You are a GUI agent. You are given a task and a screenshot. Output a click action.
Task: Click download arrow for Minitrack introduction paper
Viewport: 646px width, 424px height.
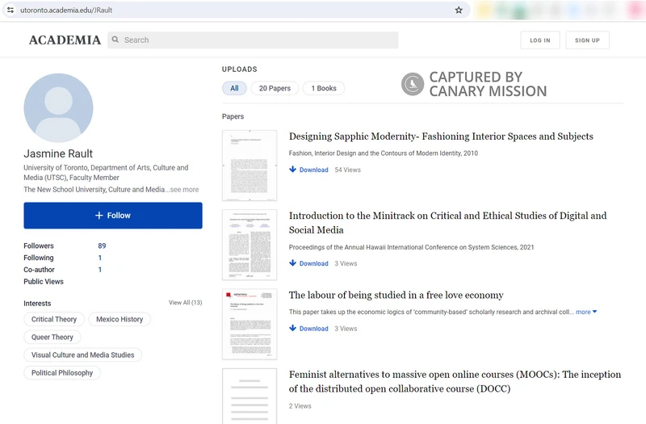click(x=292, y=263)
